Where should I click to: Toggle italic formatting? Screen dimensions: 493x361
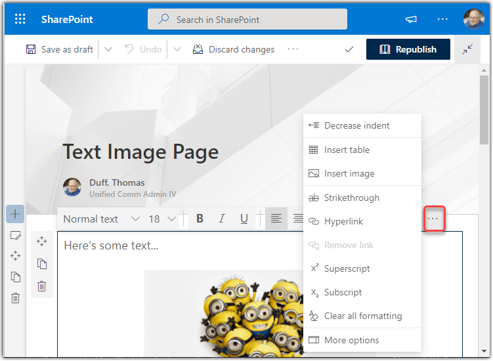coord(222,219)
